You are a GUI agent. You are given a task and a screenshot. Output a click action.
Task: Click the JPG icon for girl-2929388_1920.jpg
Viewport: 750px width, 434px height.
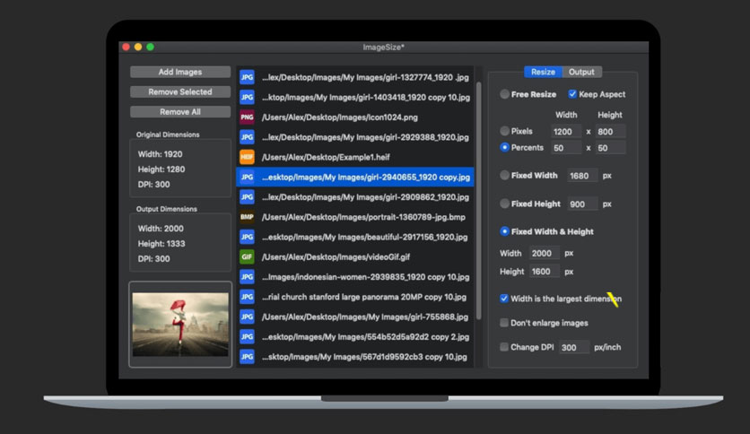(x=247, y=137)
